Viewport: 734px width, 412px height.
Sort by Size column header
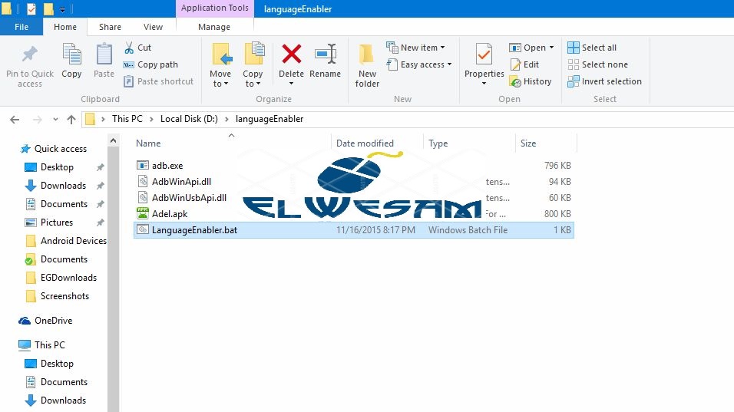point(528,143)
